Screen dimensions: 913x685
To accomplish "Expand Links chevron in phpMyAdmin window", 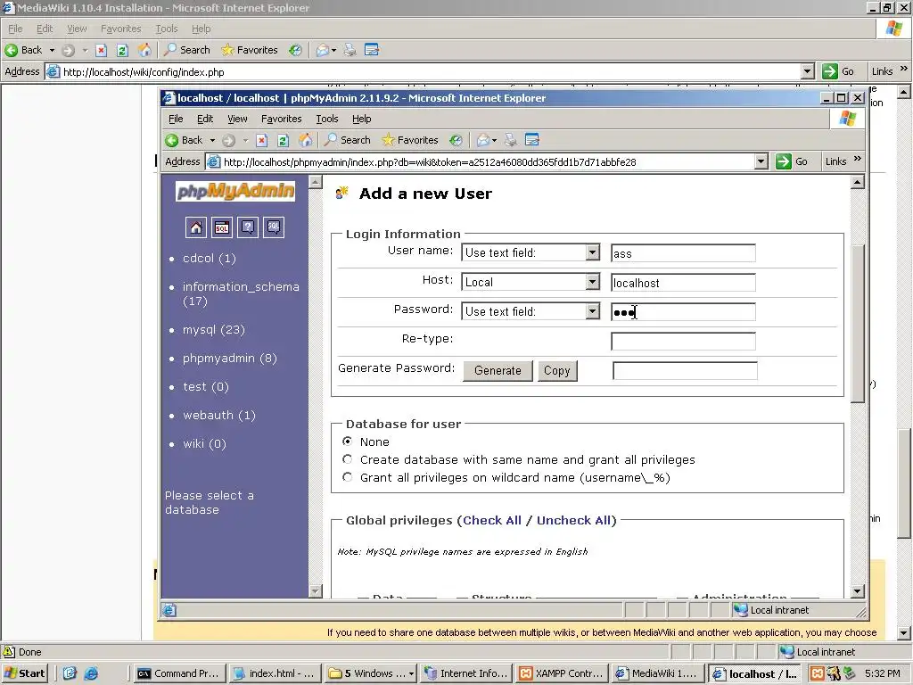I will tap(857, 159).
